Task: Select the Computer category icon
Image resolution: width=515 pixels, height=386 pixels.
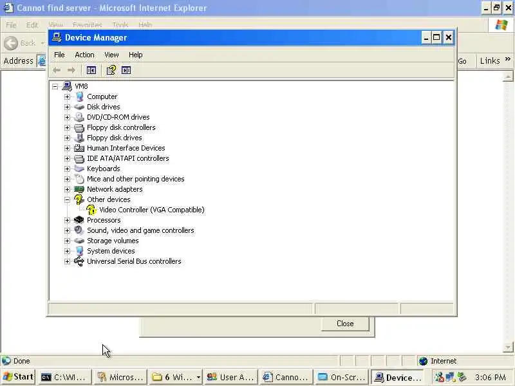Action: coord(79,96)
